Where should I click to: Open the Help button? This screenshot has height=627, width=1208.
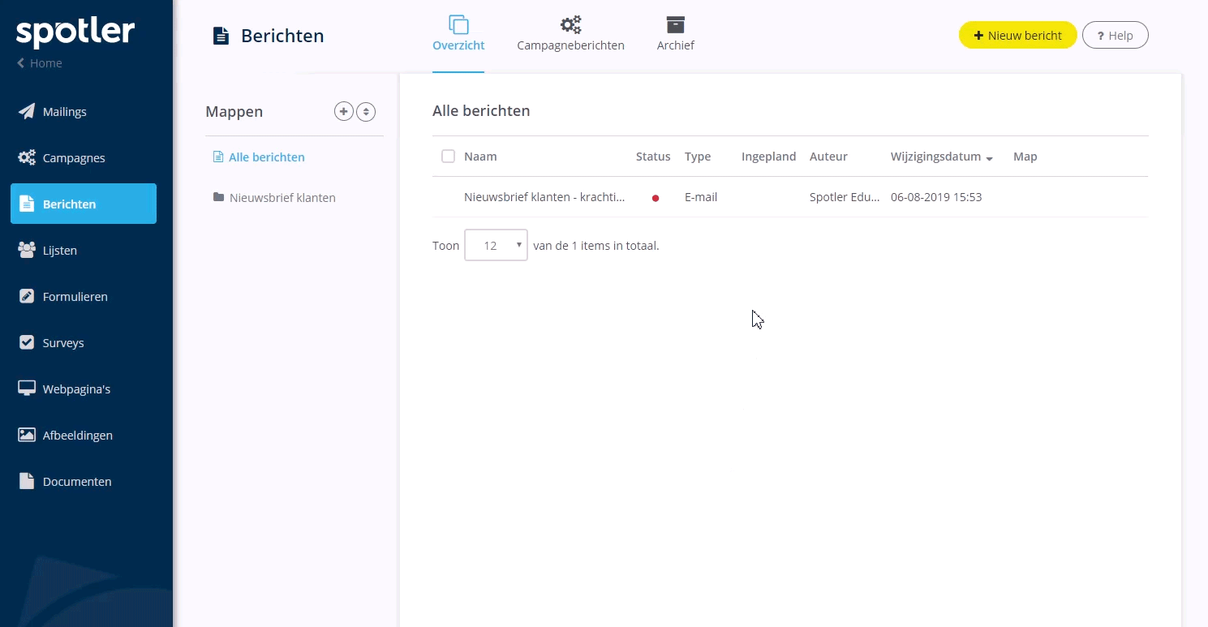pos(1115,36)
